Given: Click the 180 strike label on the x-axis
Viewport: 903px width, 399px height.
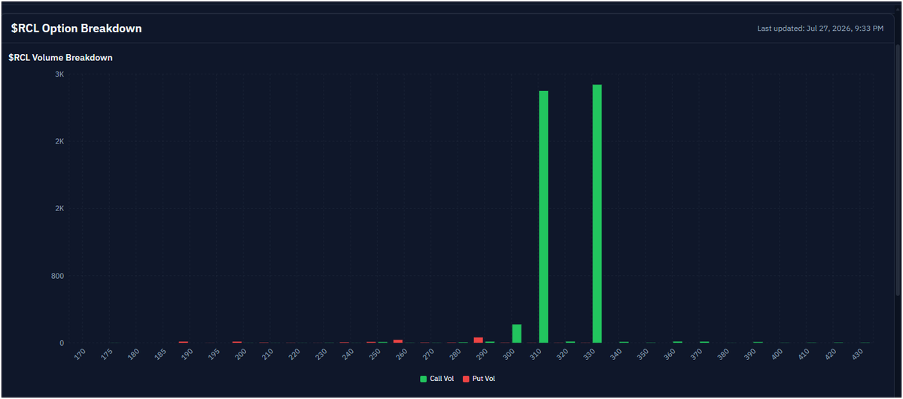Looking at the screenshot, I should (x=134, y=354).
